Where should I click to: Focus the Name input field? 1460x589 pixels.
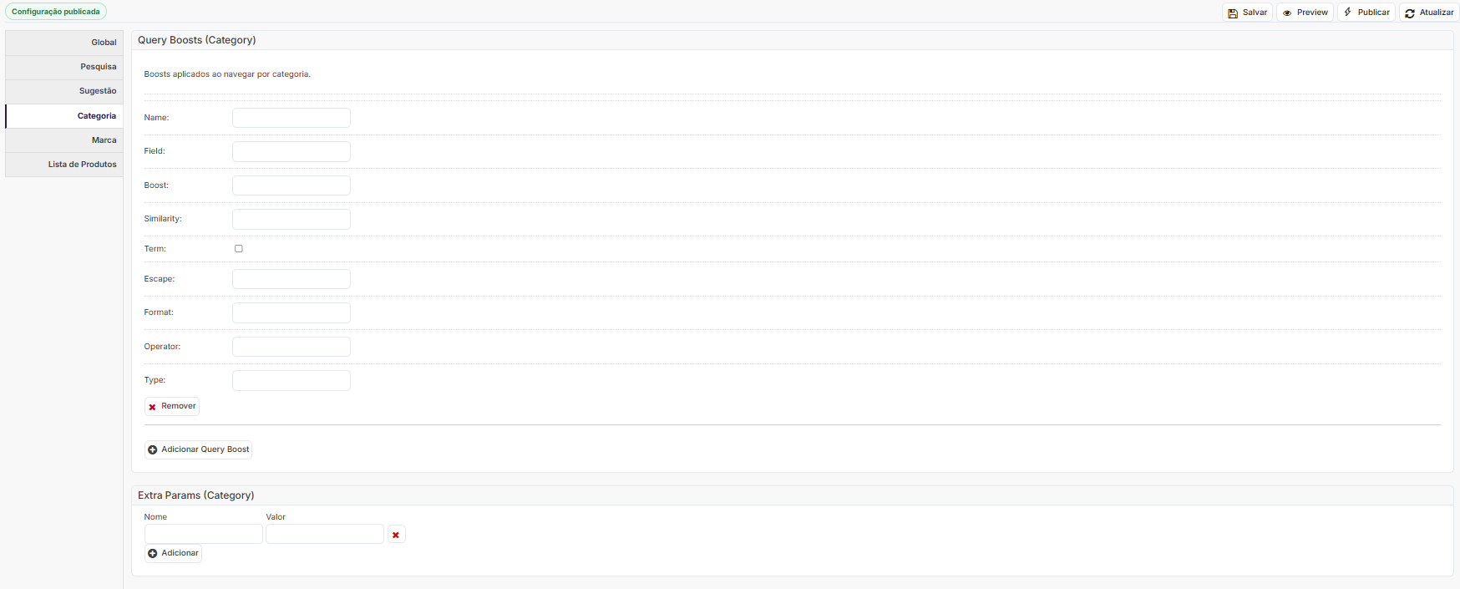[291, 118]
